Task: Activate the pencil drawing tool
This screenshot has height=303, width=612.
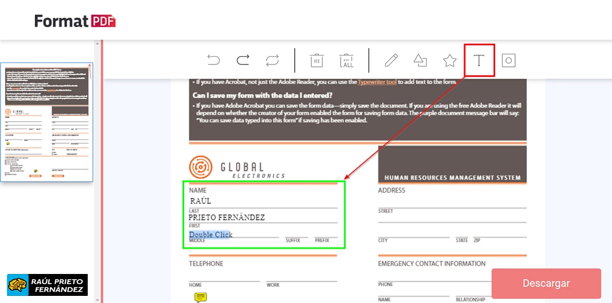Action: [x=391, y=60]
